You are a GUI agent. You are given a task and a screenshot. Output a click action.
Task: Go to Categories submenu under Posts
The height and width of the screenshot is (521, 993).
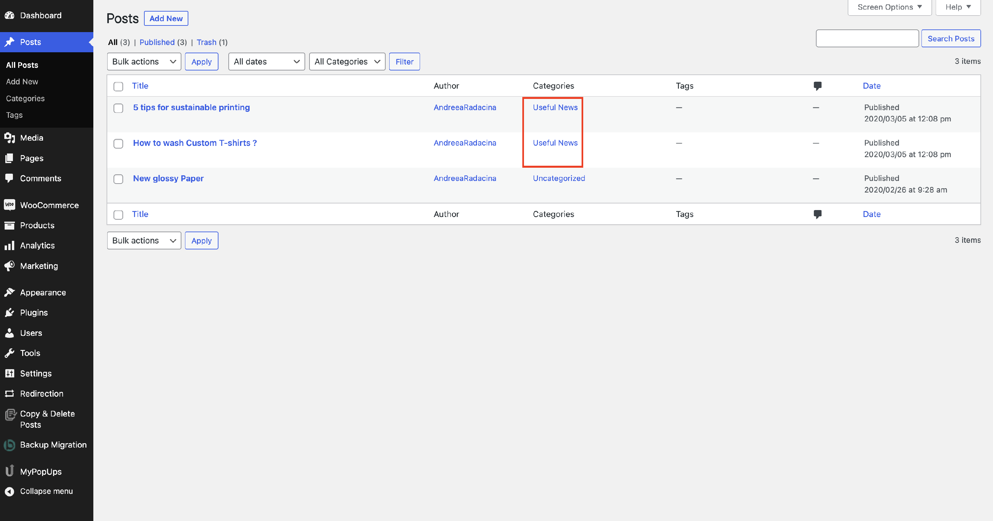point(25,98)
